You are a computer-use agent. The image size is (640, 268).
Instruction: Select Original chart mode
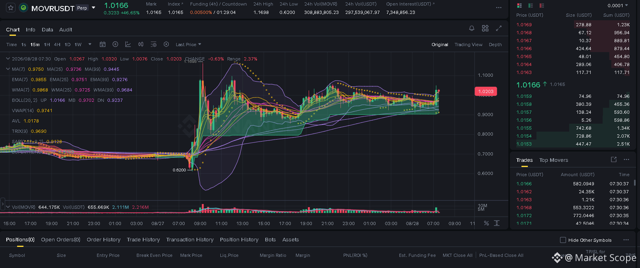(x=440, y=45)
